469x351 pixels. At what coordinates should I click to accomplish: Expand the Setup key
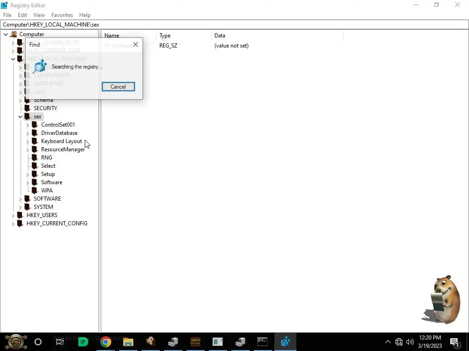[28, 174]
